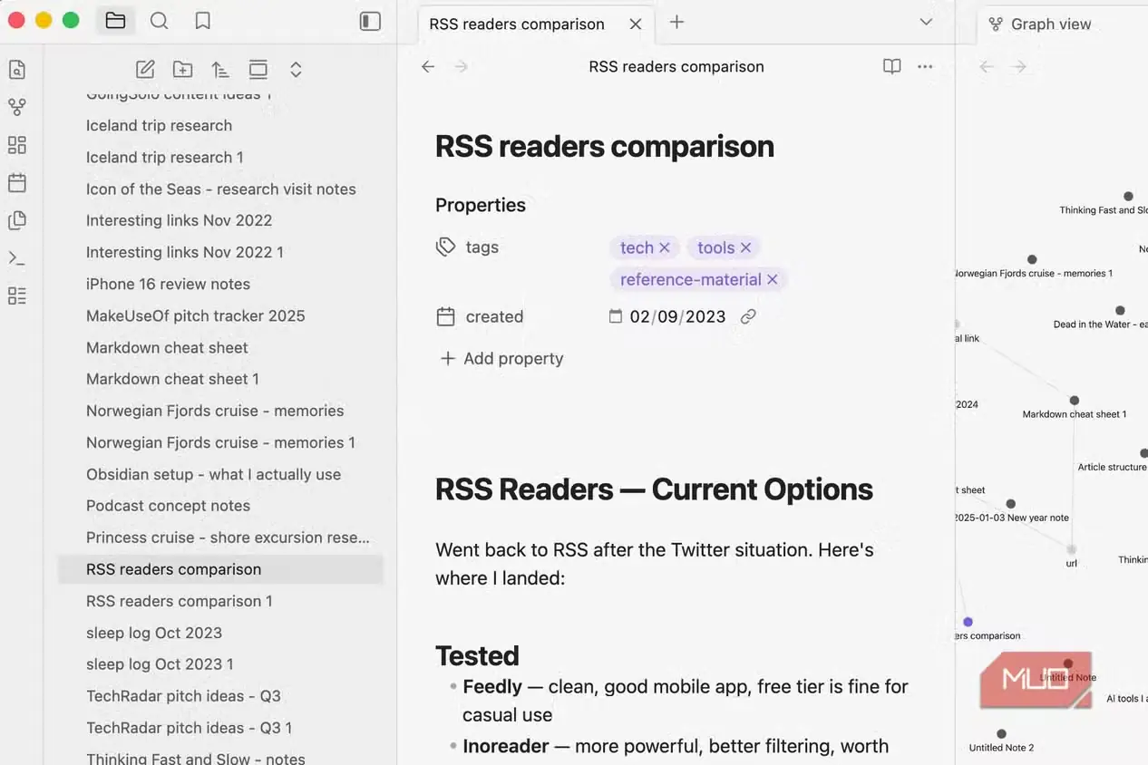
Task: Click the note title heading inline
Action: [605, 146]
